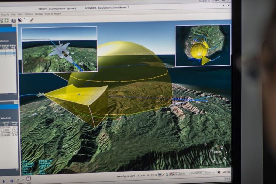Click the binoculars icon in toolbar
Image resolution: width=276 pixels, height=184 pixels.
[13, 20]
